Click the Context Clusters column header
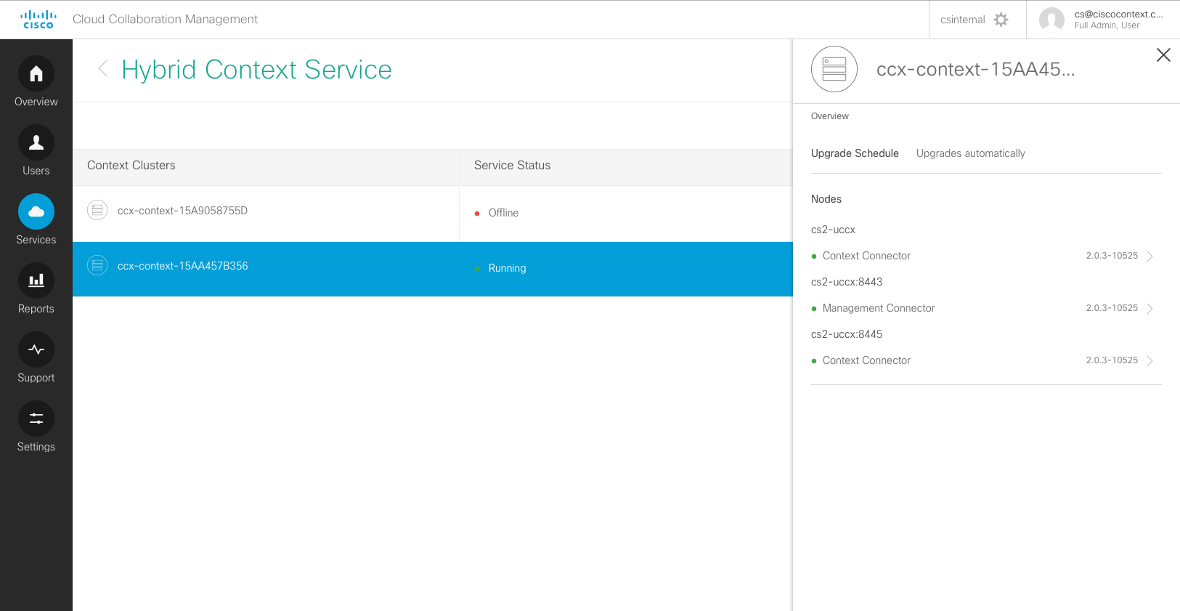The image size is (1180, 611). pyautogui.click(x=131, y=166)
